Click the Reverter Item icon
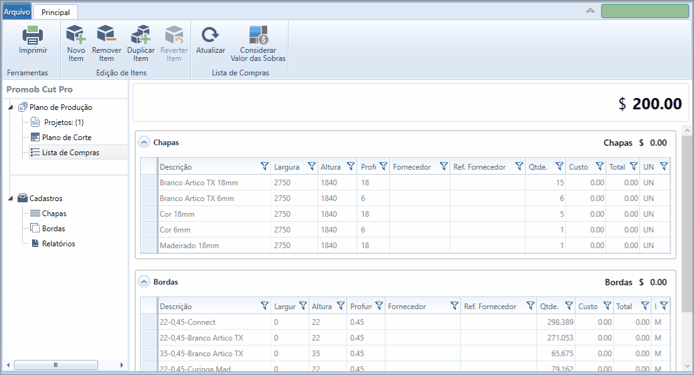The image size is (694, 375). (174, 35)
